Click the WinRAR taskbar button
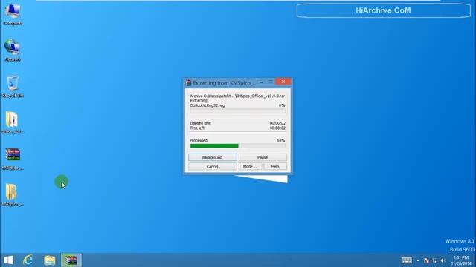The width and height of the screenshot is (476, 267). click(71, 260)
